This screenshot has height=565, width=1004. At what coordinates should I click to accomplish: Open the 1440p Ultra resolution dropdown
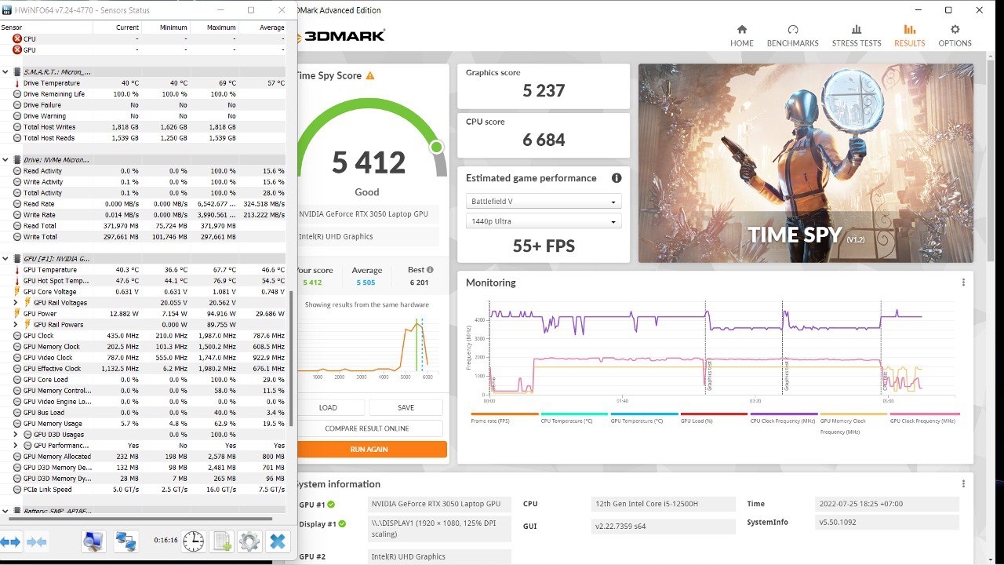click(544, 221)
